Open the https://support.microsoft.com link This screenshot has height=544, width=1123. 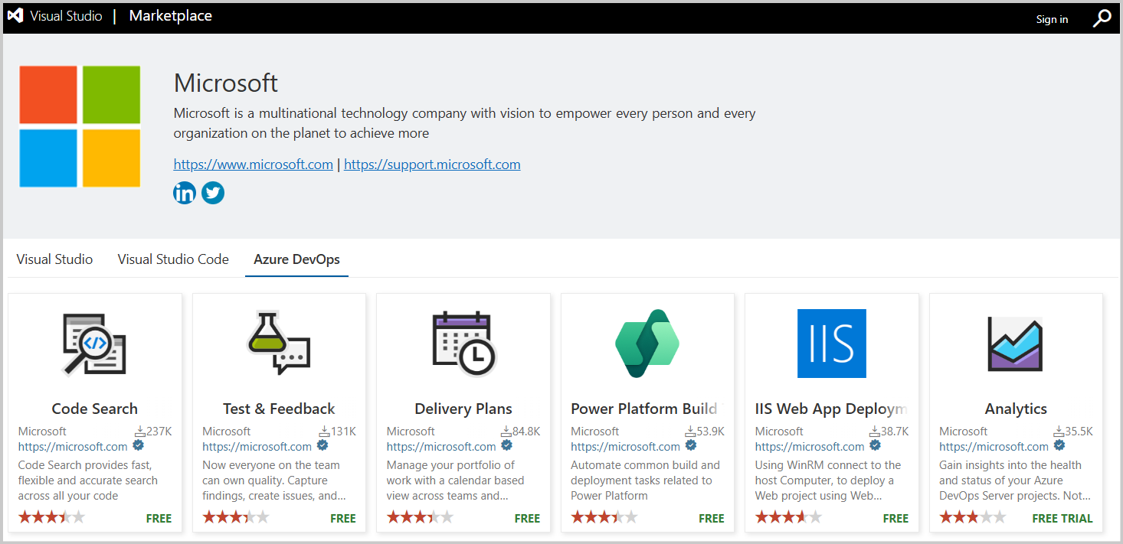click(x=432, y=165)
